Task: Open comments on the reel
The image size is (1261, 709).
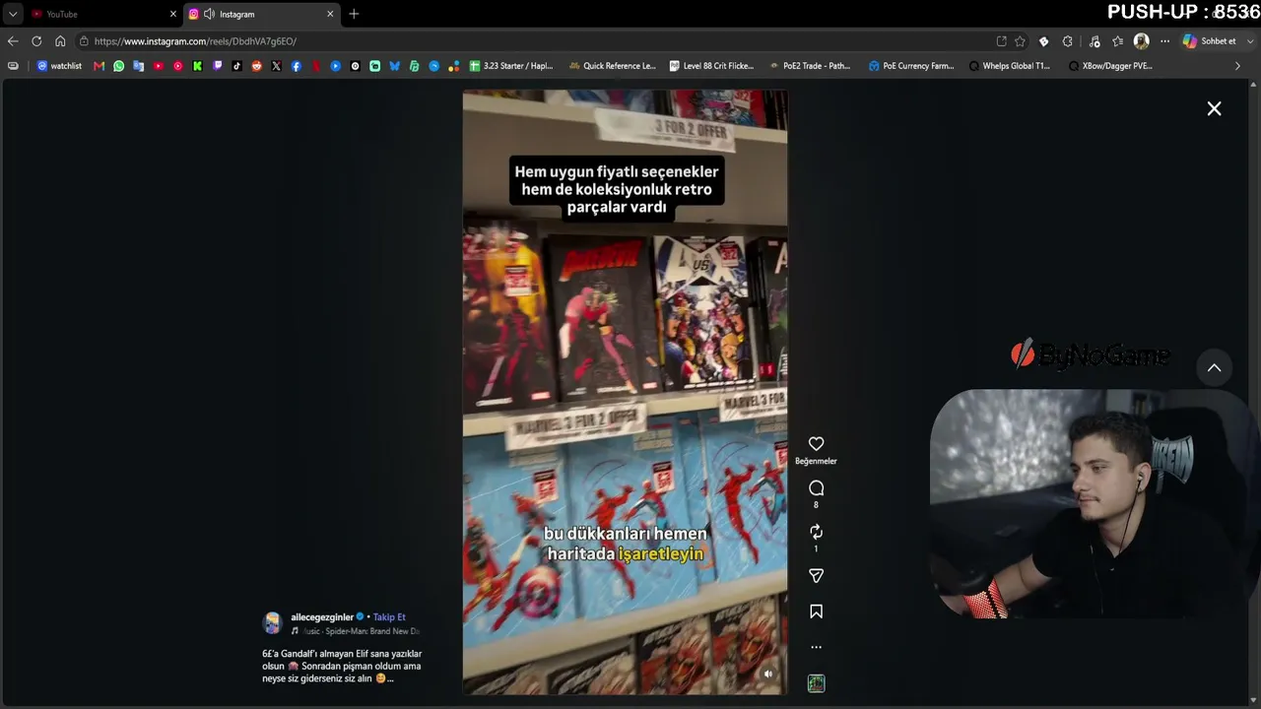Action: tap(816, 488)
